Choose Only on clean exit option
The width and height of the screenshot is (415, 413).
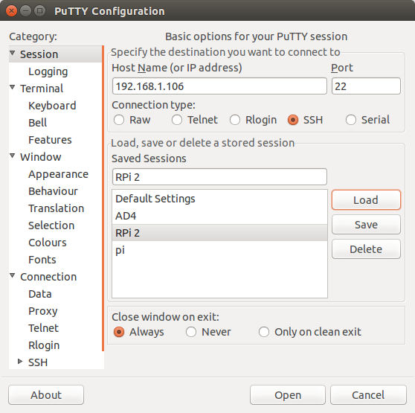[x=264, y=332]
